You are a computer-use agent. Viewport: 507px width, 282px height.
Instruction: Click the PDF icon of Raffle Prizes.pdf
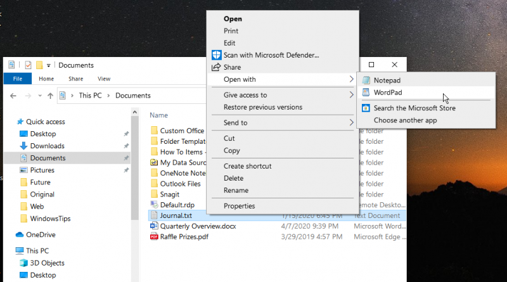pos(154,237)
